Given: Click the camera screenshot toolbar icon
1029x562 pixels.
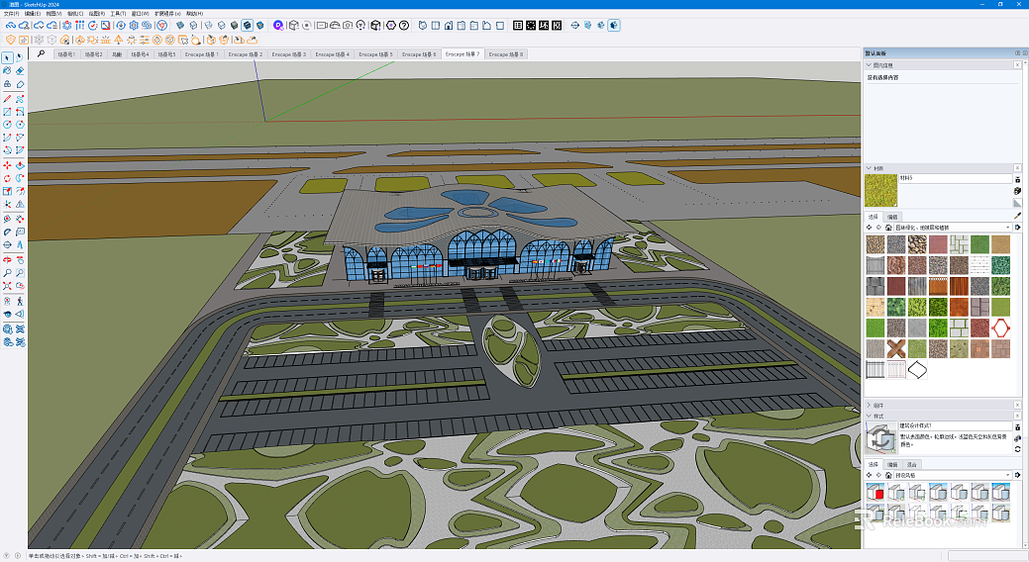Looking at the screenshot, I should pyautogui.click(x=348, y=26).
